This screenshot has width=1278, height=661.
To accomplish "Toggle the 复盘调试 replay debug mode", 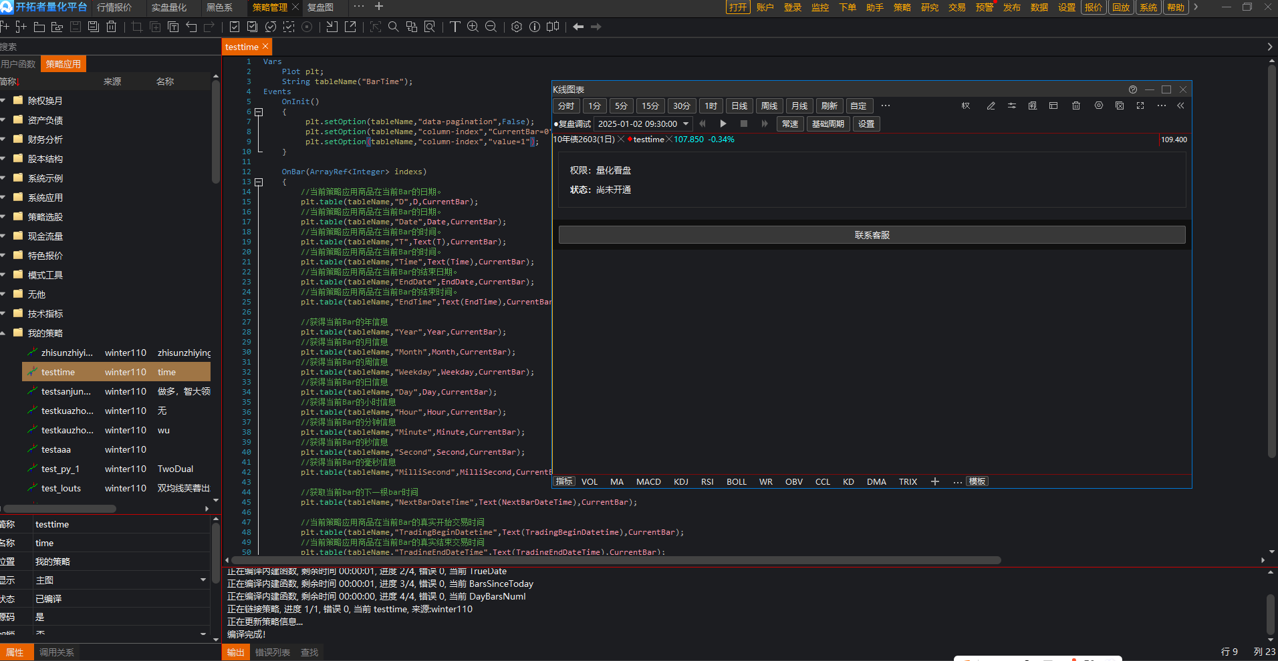I will click(572, 124).
